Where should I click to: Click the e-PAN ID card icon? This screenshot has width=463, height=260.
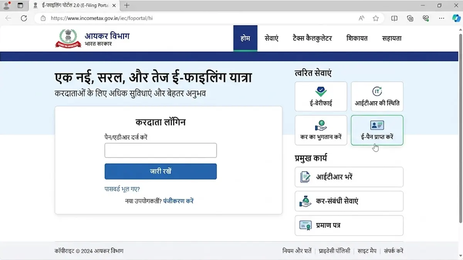click(377, 125)
